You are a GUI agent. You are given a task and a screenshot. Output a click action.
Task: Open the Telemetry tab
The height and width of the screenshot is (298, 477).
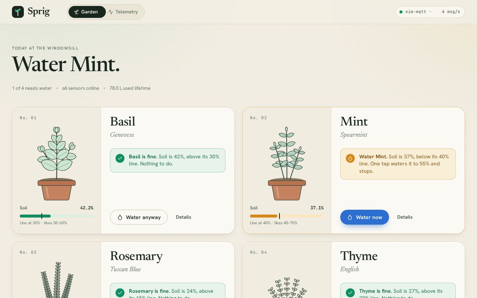click(x=123, y=12)
